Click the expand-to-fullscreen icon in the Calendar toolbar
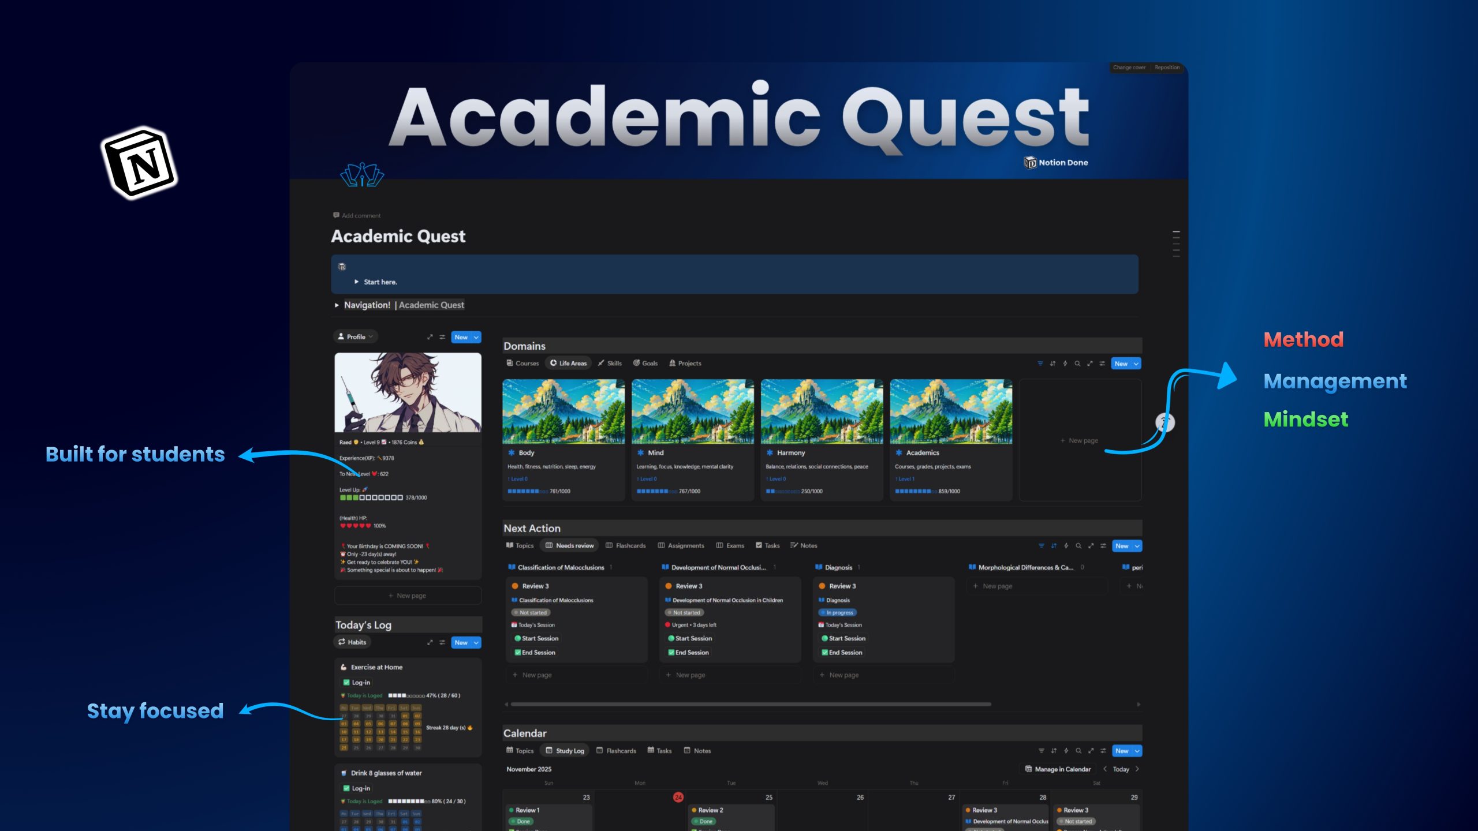1478x831 pixels. click(x=1090, y=751)
